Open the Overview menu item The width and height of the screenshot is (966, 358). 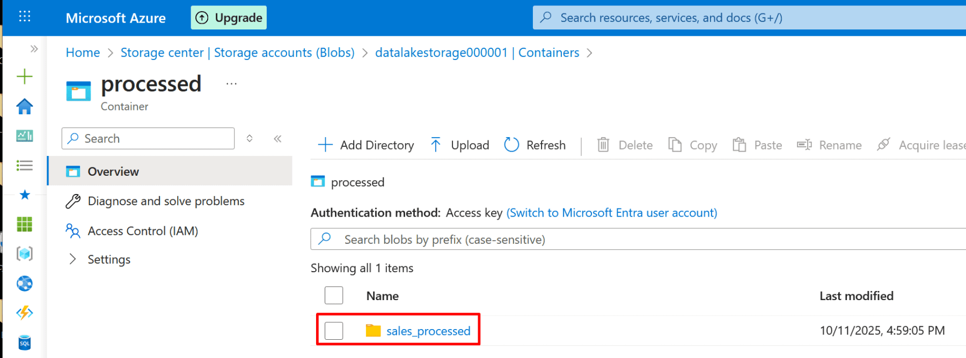pos(113,171)
